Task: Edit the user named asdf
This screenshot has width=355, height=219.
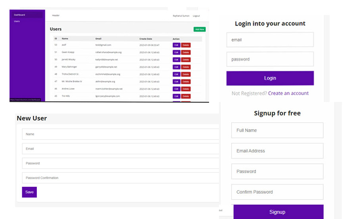Action: pos(176,45)
